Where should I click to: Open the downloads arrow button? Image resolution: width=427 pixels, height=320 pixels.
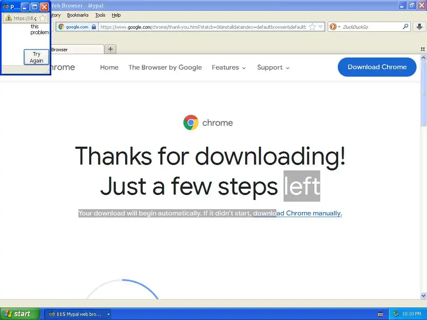(x=419, y=27)
